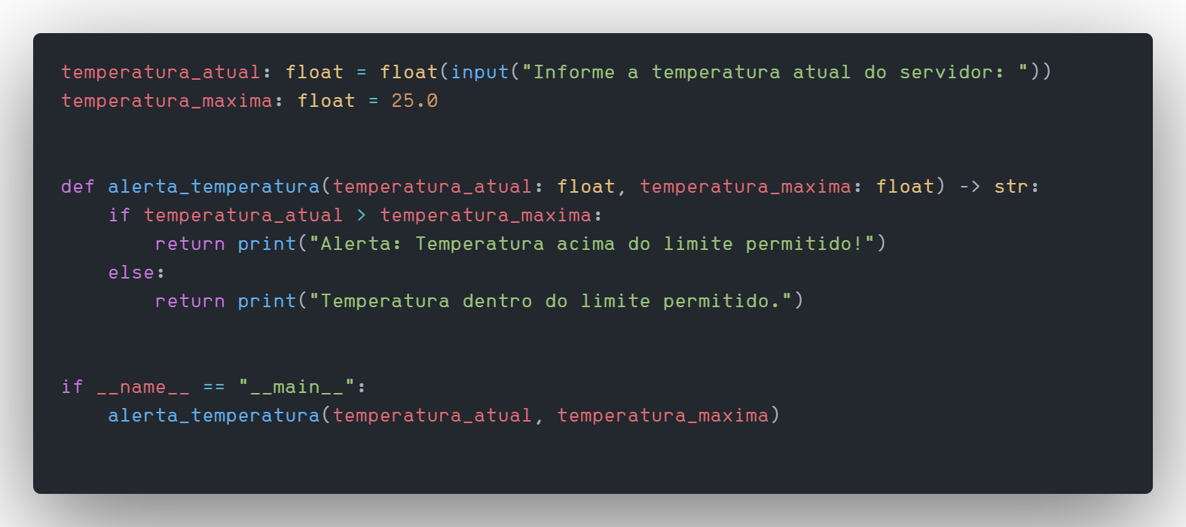Click the 'str' return type annotation
This screenshot has width=1186, height=527.
tap(1011, 187)
